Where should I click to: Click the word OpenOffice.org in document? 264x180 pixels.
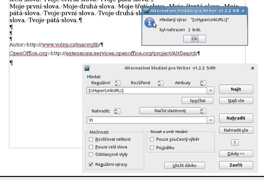click(29, 53)
